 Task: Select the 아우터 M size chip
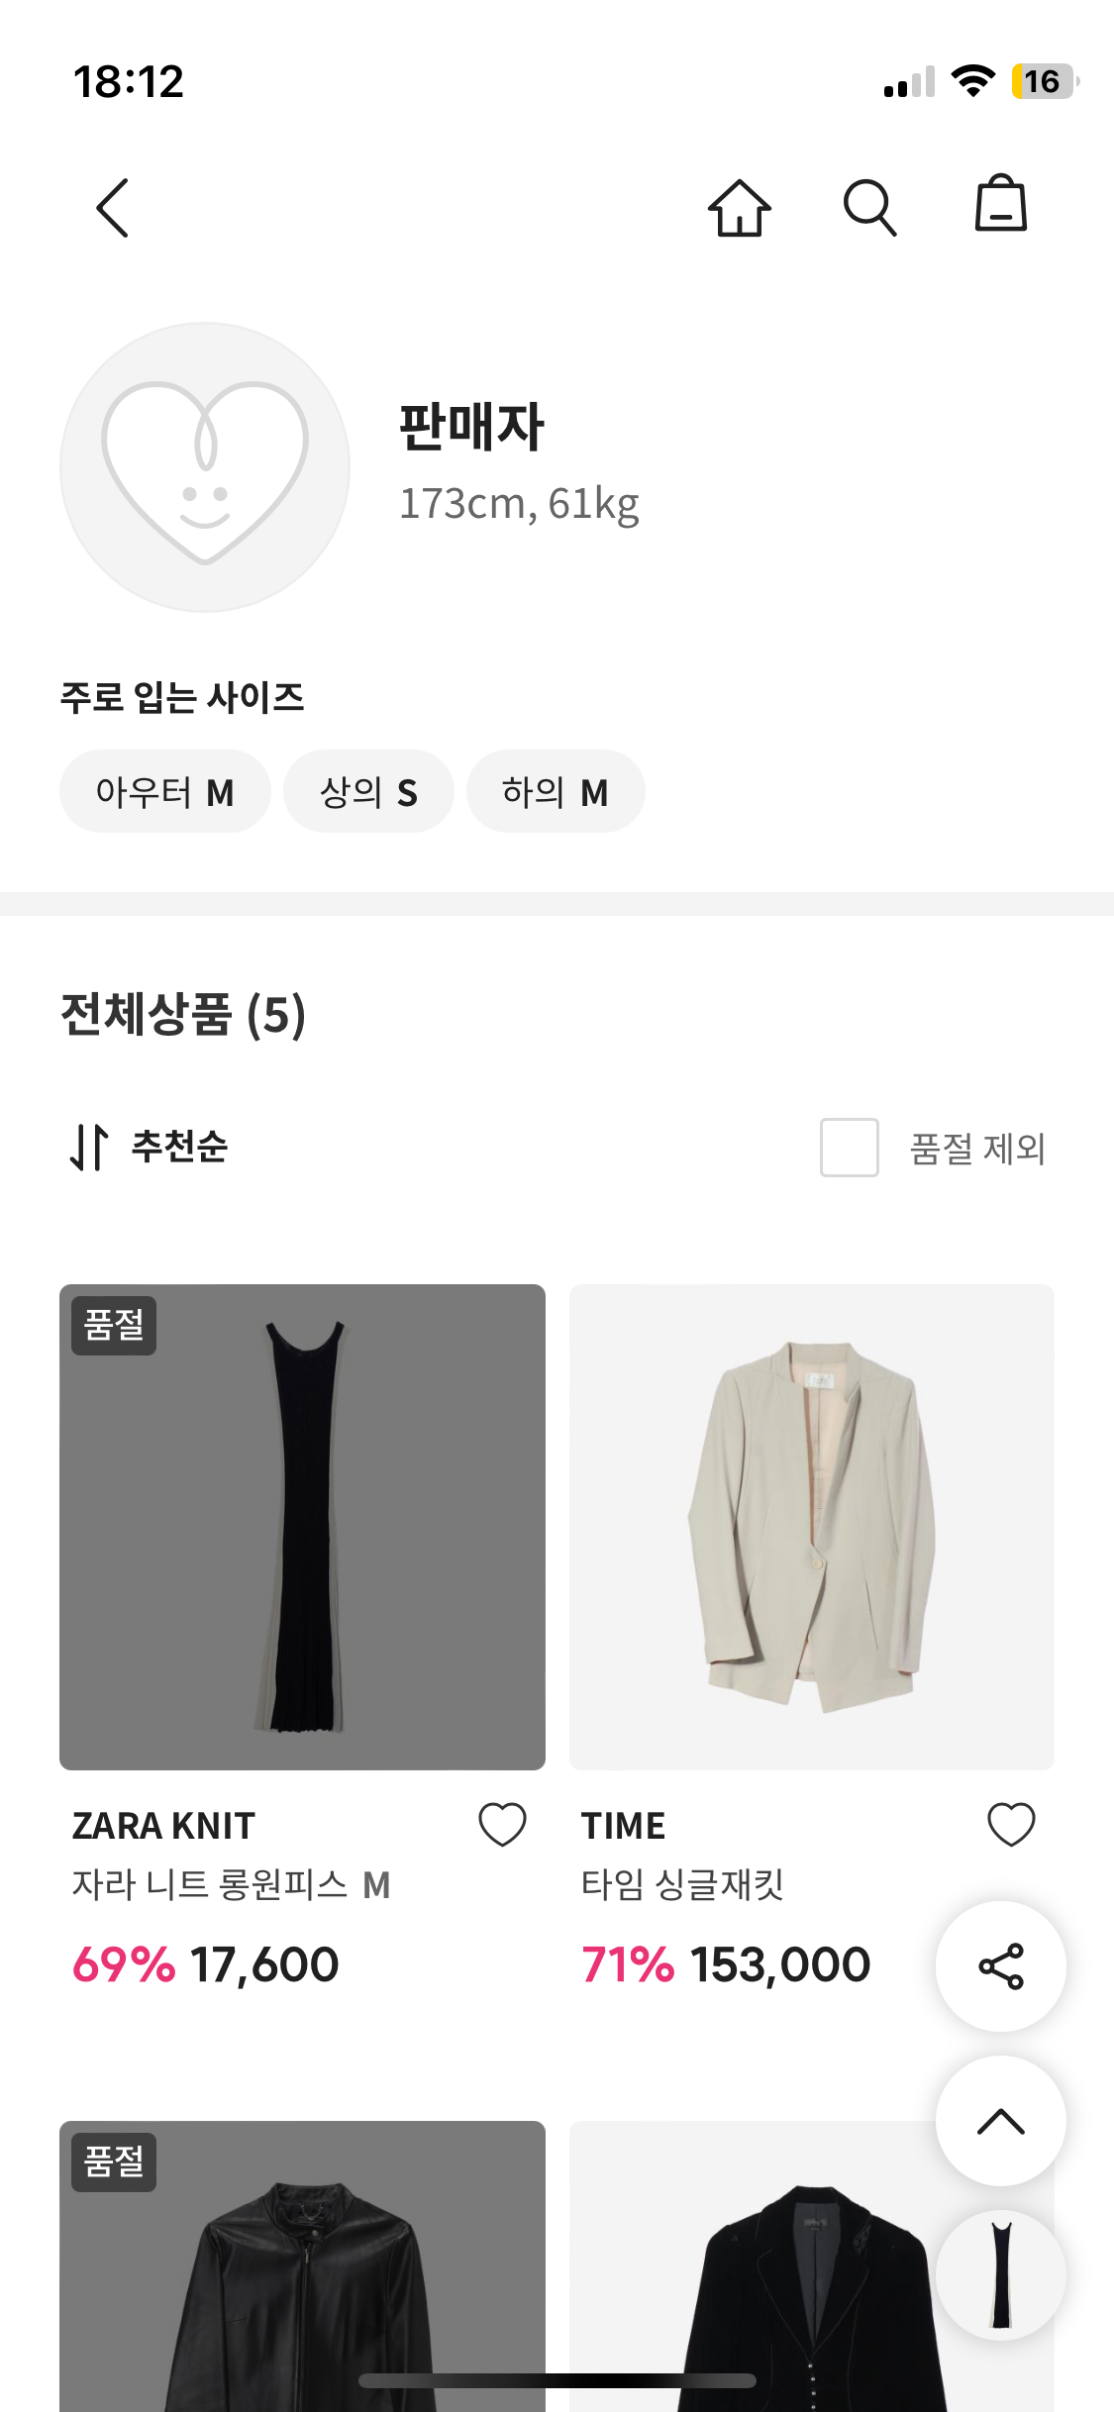pos(164,792)
